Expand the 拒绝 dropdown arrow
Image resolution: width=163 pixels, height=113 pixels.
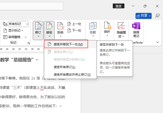point(61,36)
